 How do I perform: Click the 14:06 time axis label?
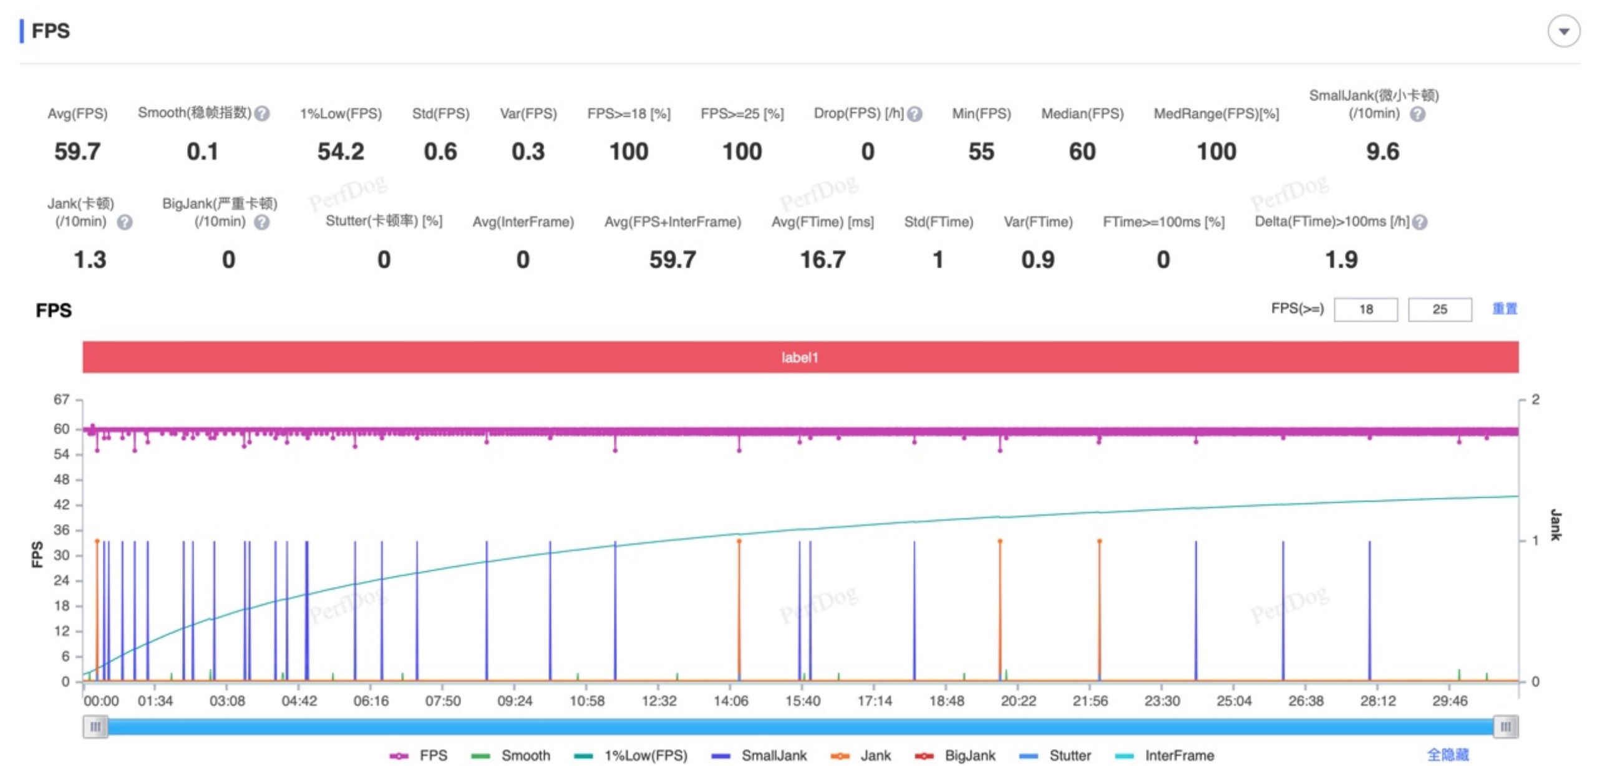(x=731, y=701)
